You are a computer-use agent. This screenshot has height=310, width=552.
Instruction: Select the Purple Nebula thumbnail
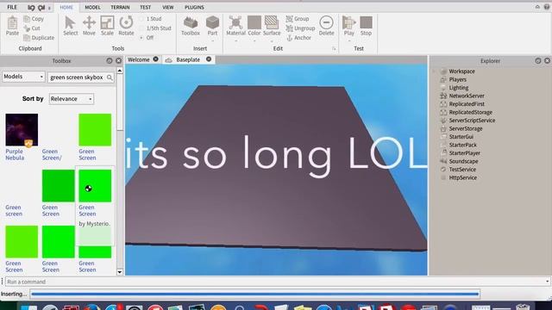tap(22, 130)
